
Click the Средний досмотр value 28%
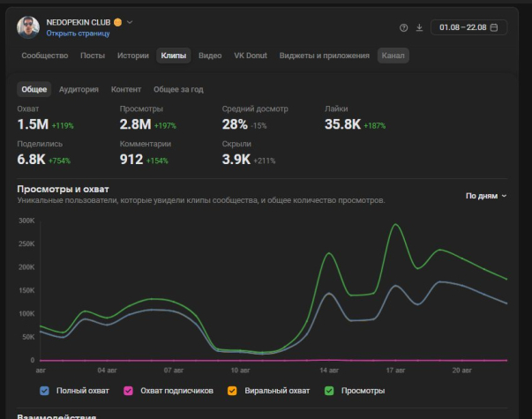click(235, 124)
